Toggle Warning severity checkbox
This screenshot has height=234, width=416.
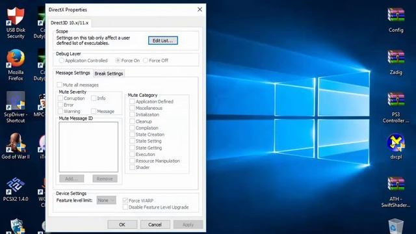click(x=60, y=111)
